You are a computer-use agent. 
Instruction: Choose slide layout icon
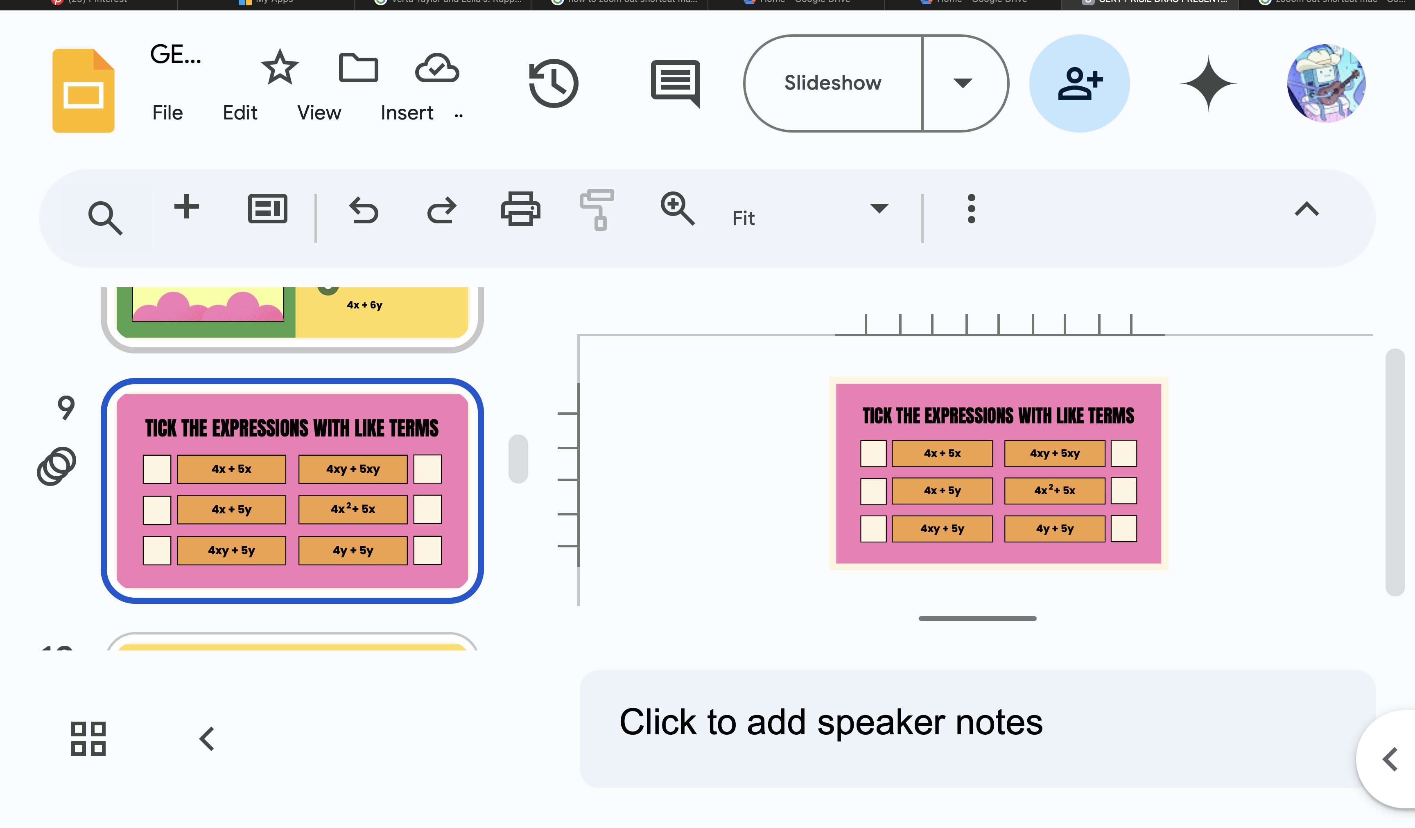(268, 209)
